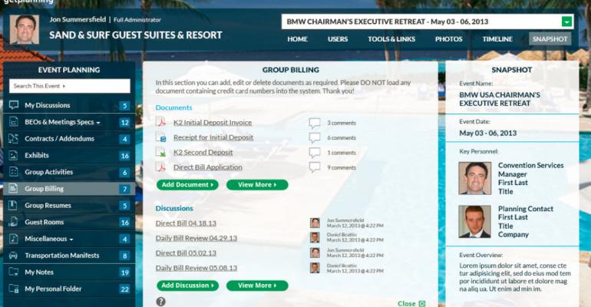Open the K2 Initial Deposit Invoice link
591x307 pixels.
click(x=213, y=123)
